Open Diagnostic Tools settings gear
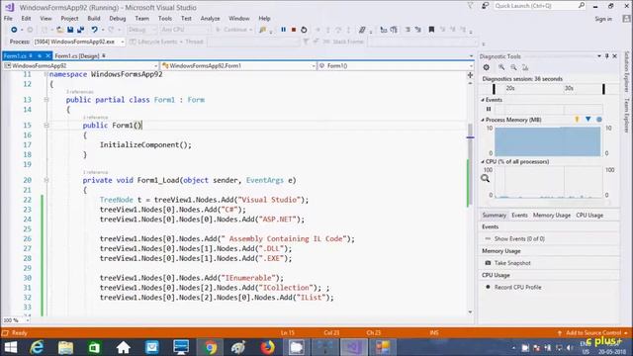Image resolution: width=633 pixels, height=356 pixels. click(487, 67)
